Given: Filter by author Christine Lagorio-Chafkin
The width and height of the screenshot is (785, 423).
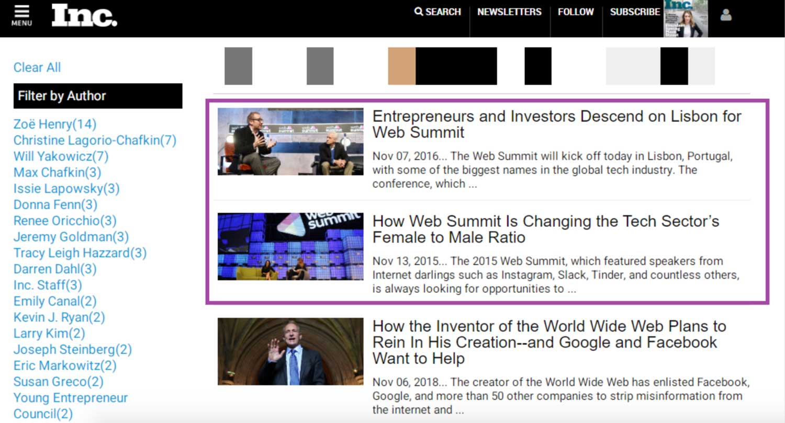Looking at the screenshot, I should [x=95, y=140].
